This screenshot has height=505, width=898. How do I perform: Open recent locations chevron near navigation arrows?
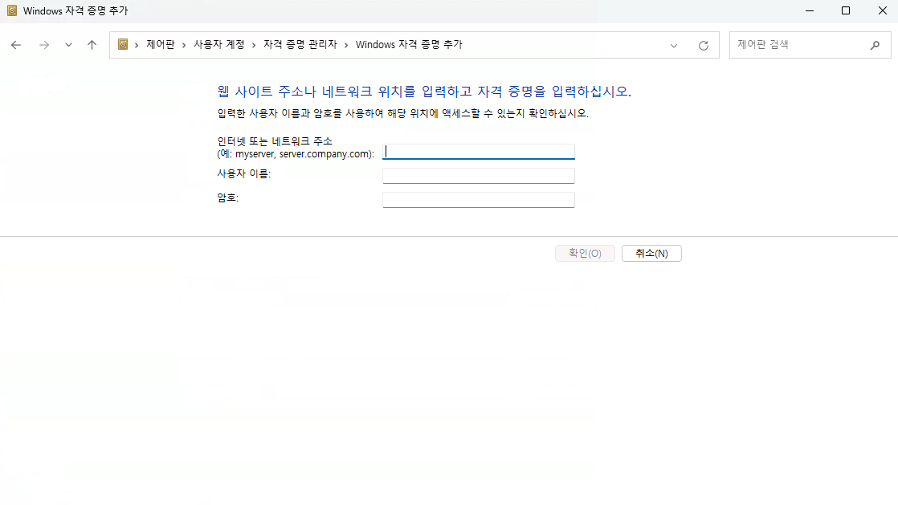[69, 45]
